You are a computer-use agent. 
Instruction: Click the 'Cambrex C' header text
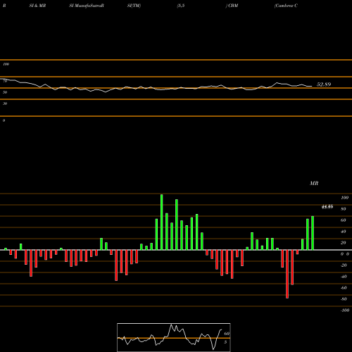286,6
